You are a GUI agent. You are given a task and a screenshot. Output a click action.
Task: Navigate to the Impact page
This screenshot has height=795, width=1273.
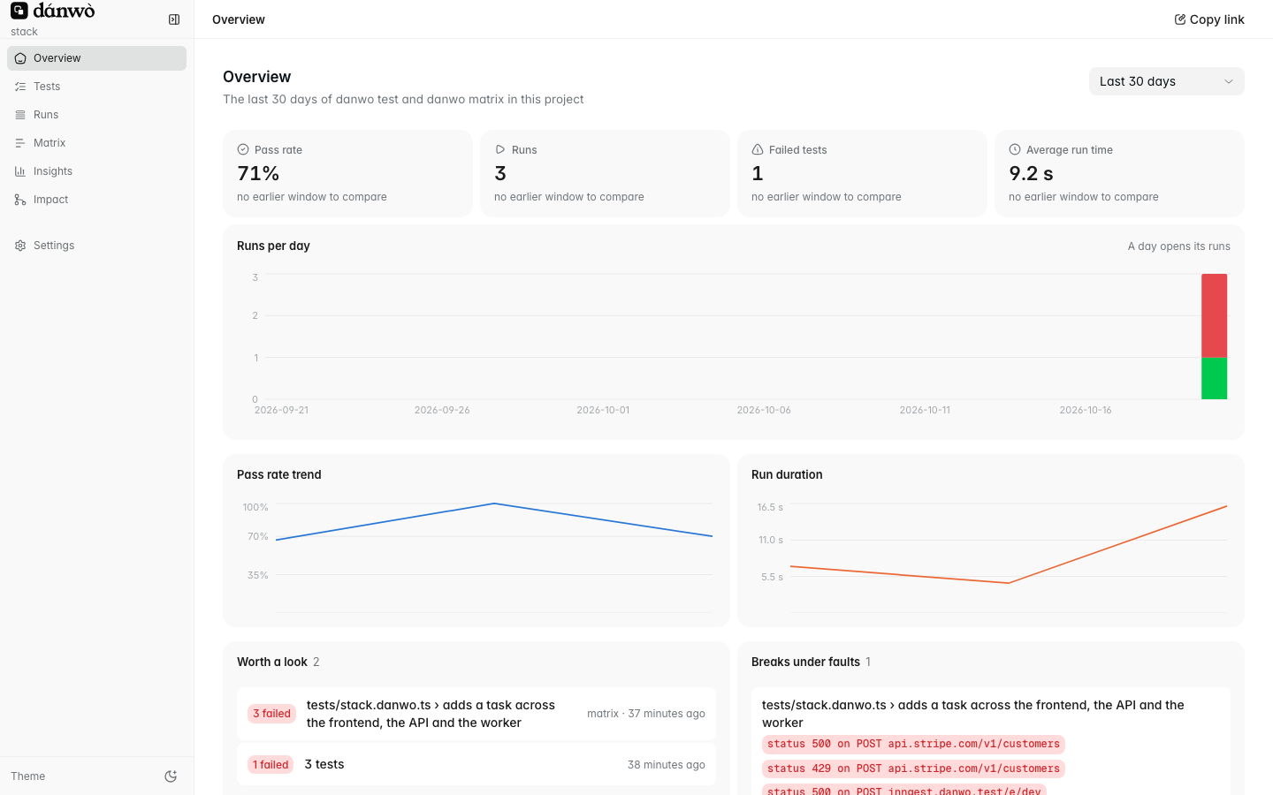[97, 200]
